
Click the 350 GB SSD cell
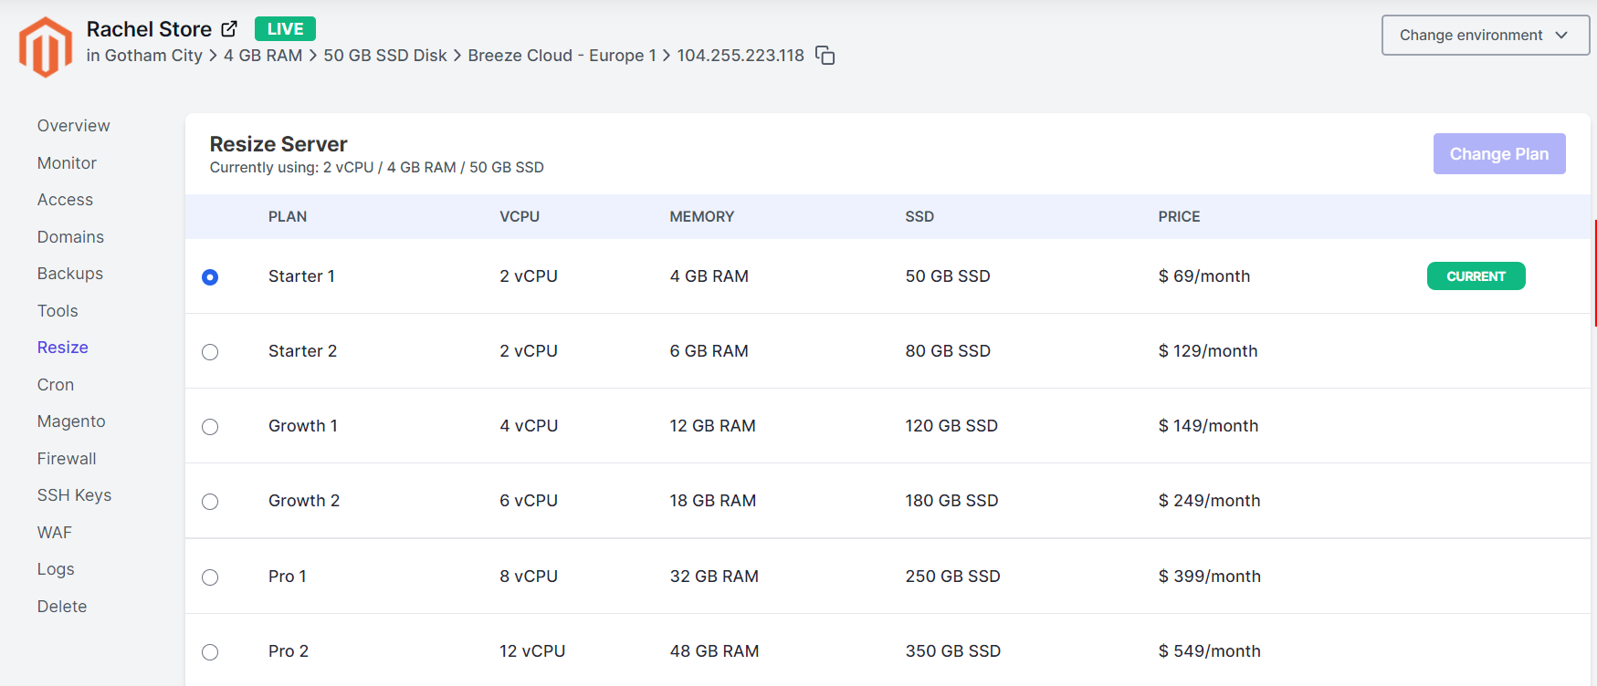[953, 651]
